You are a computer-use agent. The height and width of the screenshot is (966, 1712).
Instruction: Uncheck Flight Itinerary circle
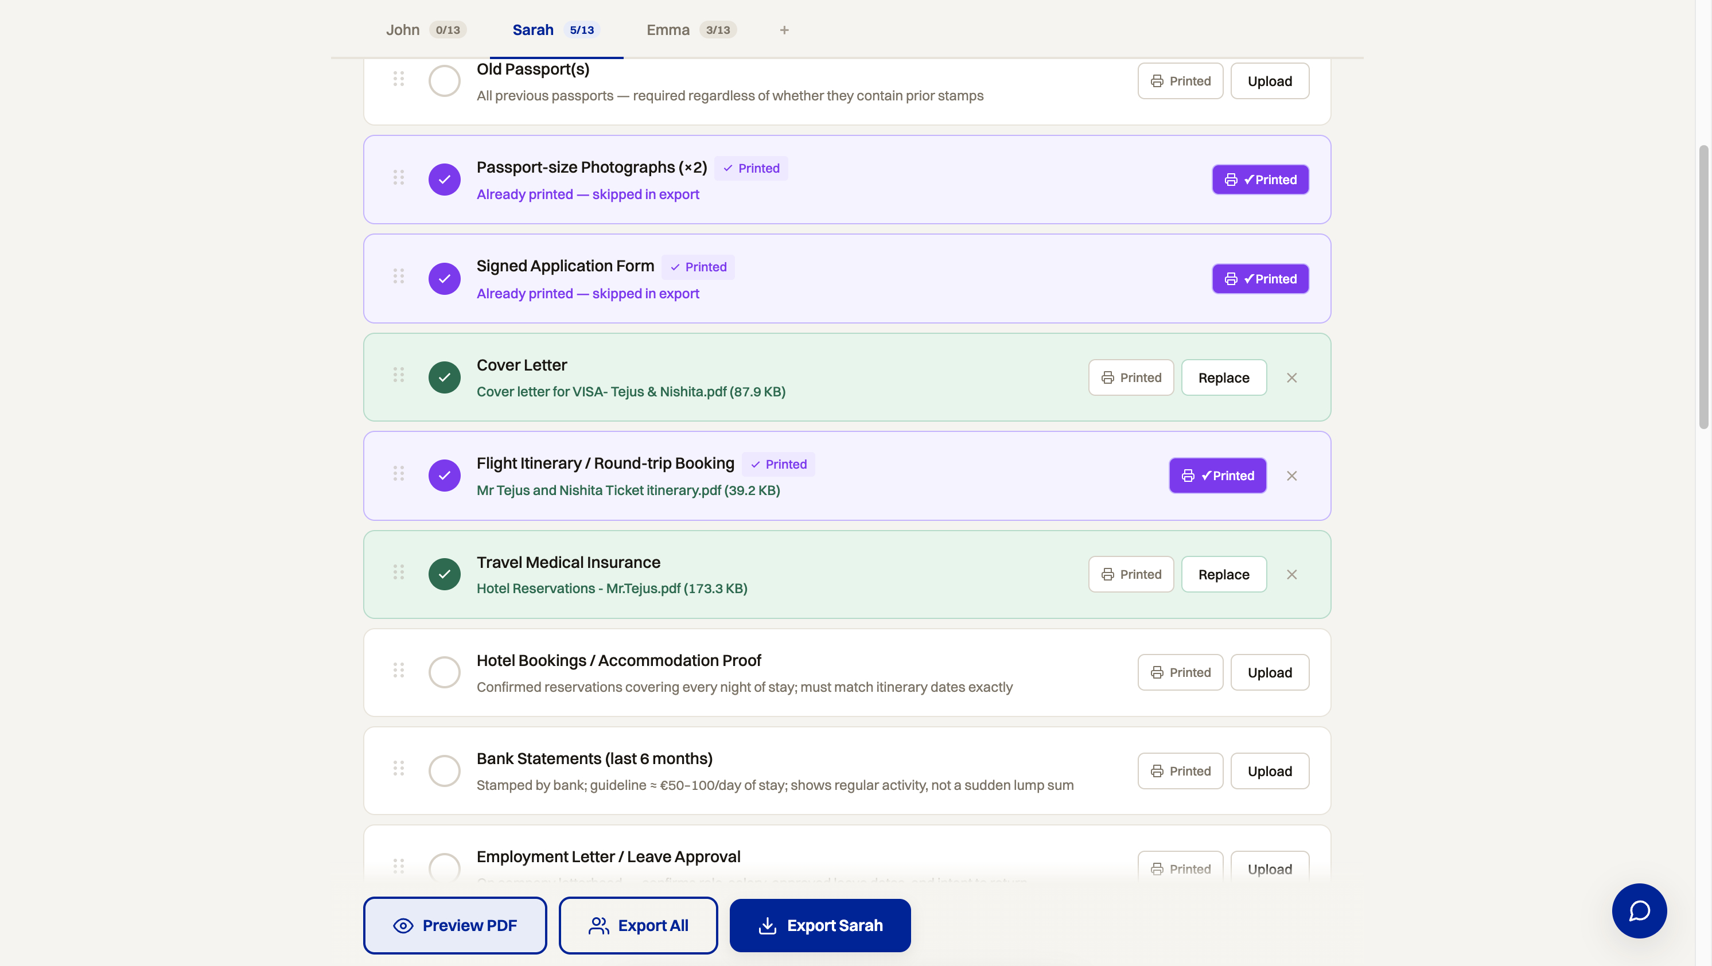click(445, 476)
